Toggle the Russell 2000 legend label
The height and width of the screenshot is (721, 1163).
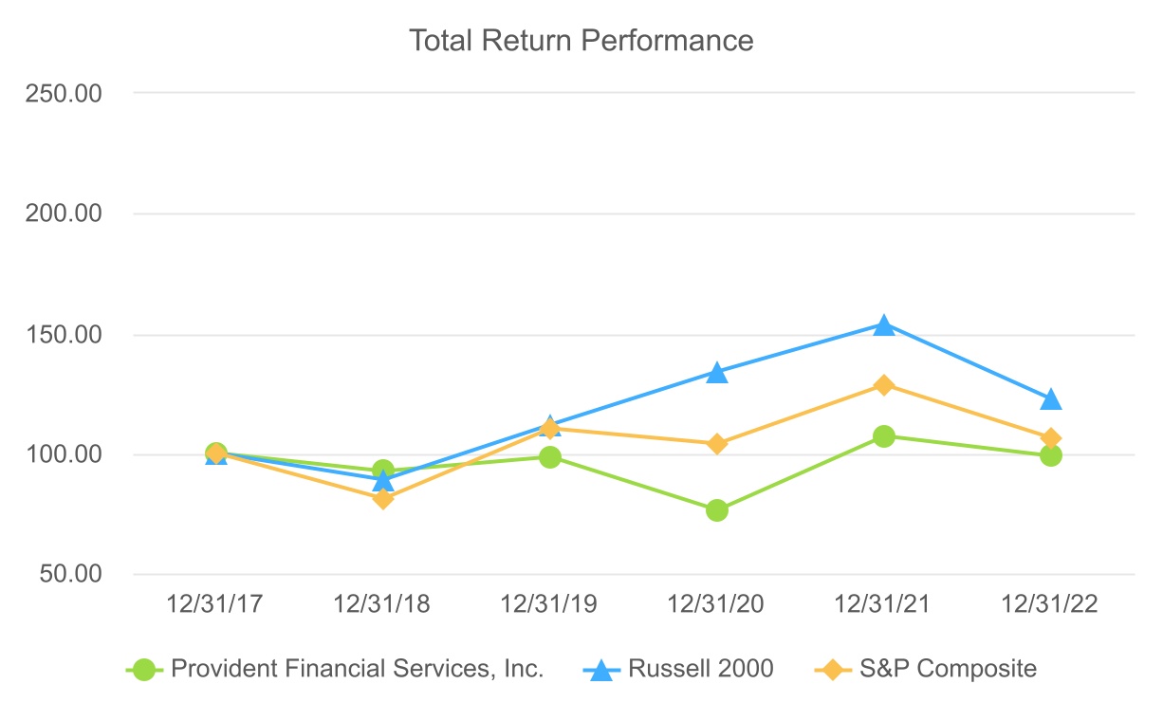pos(701,669)
